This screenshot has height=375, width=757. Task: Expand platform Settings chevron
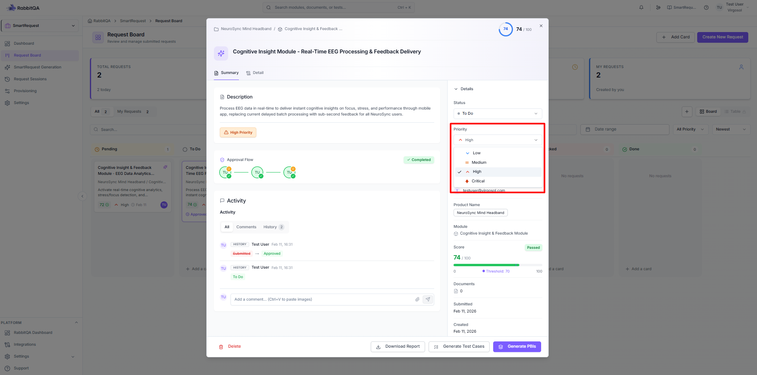click(73, 357)
